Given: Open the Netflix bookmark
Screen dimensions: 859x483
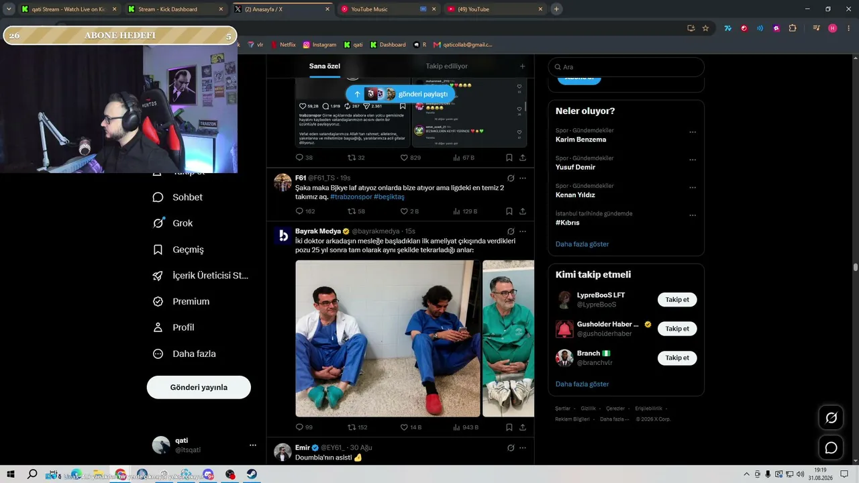Looking at the screenshot, I should 283,45.
